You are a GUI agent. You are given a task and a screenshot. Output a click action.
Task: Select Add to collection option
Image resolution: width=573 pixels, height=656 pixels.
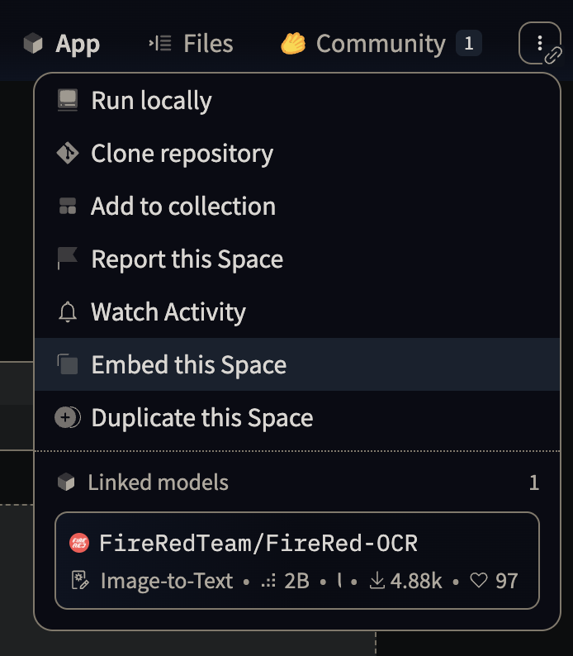coord(183,207)
